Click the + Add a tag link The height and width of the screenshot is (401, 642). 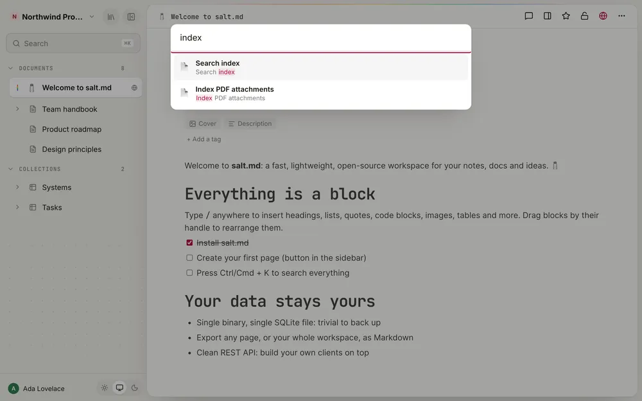[x=204, y=139]
